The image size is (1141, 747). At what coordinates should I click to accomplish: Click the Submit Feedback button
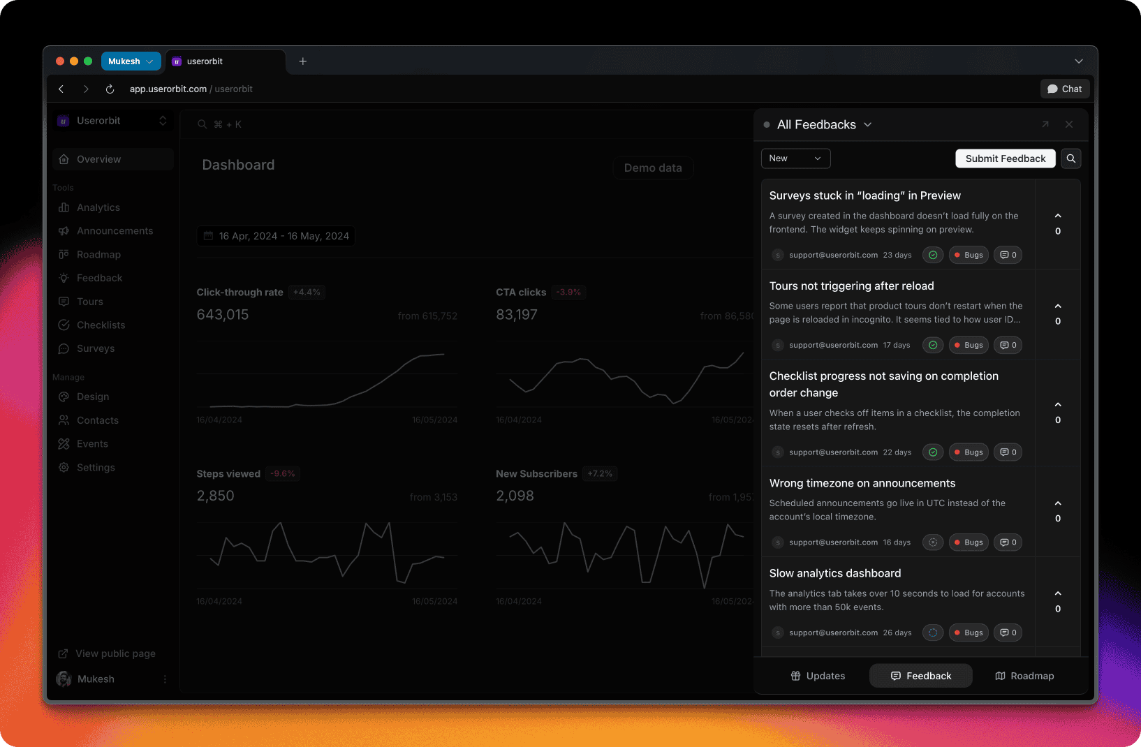(x=1005, y=158)
